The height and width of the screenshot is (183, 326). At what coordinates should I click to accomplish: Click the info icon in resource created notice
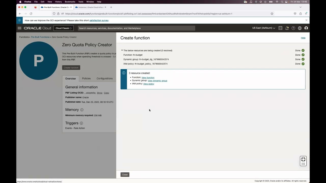pos(124,73)
